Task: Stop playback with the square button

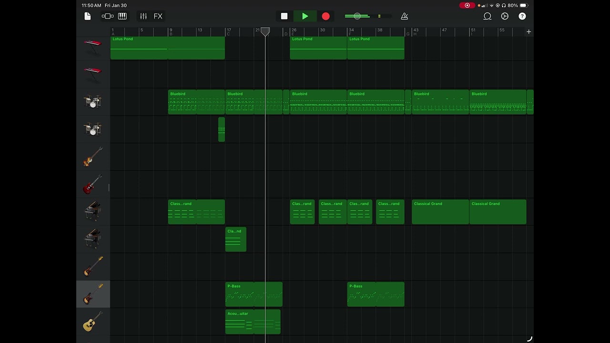Action: pyautogui.click(x=284, y=16)
